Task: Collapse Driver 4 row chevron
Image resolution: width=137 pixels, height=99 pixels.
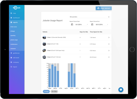Action: 109,57
